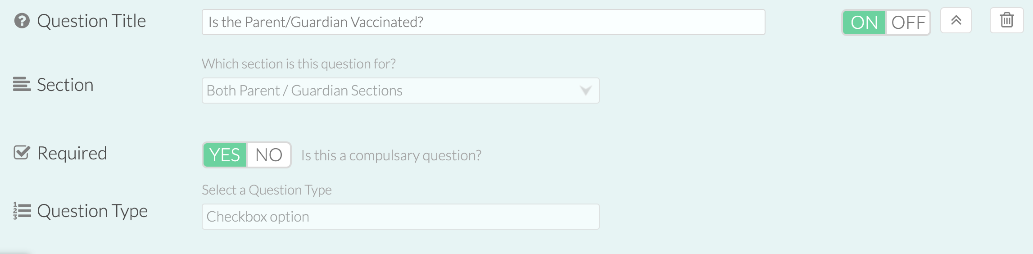
Task: Open the Checkbox option question type selector
Action: [x=400, y=217]
